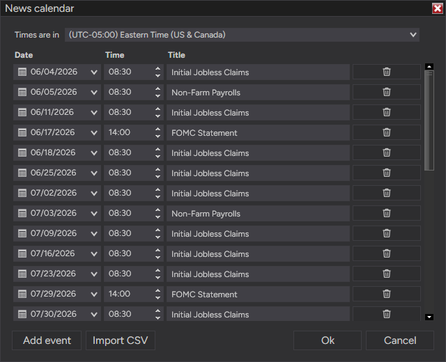Trash the 06/18/2026 Initial Jobless Claims event
Screen dimensions: 446x362
point(387,152)
